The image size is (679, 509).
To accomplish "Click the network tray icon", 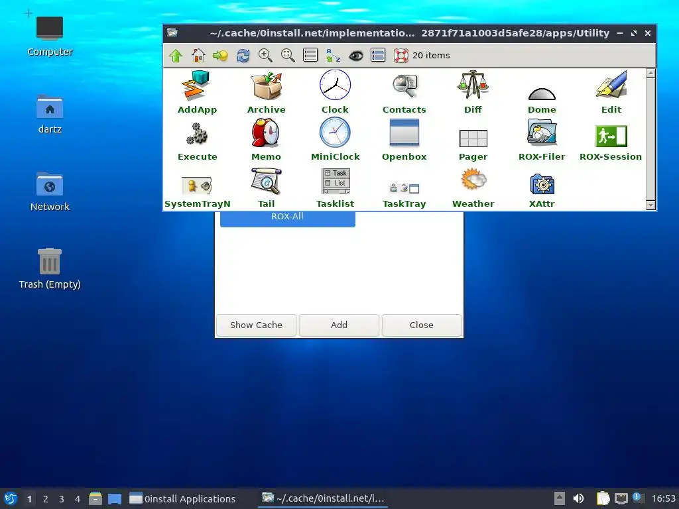I will tap(621, 498).
